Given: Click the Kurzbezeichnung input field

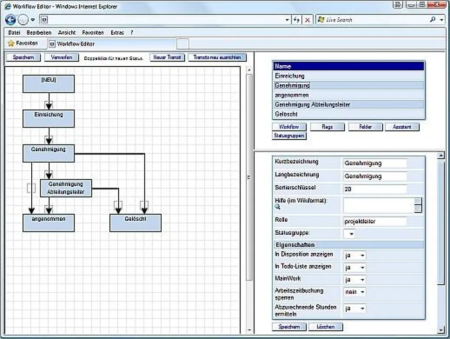Looking at the screenshot, I should pyautogui.click(x=375, y=163).
